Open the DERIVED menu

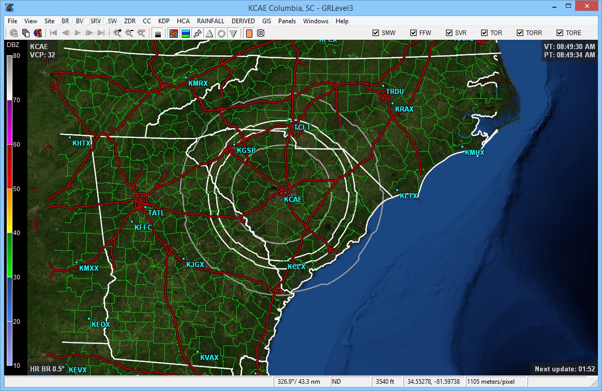pos(243,21)
